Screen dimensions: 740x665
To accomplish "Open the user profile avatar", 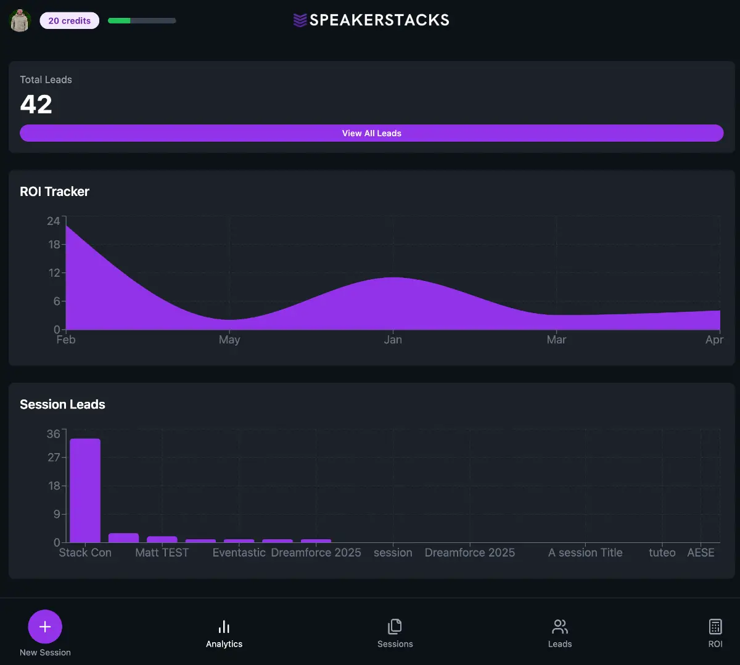I will [20, 20].
